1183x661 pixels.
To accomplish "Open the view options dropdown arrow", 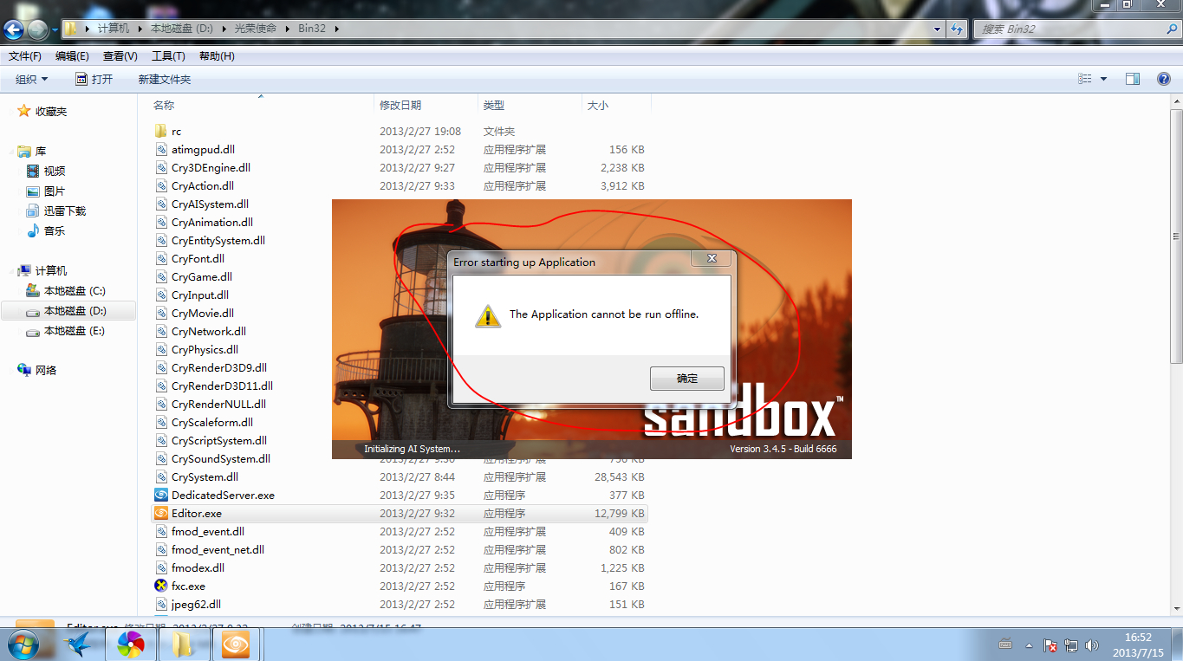I will (x=1103, y=79).
